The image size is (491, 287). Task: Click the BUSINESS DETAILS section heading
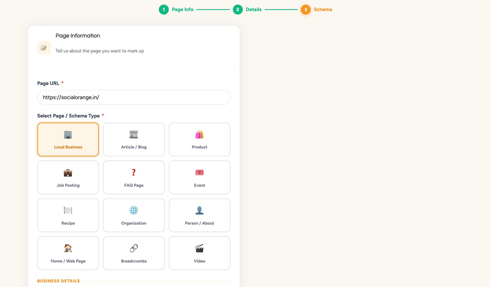pyautogui.click(x=59, y=281)
